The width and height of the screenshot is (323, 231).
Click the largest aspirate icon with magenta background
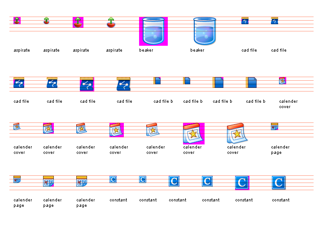78,22
